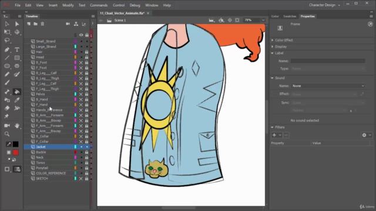This screenshot has width=376, height=211.
Task: Open Character Design workspace dropdown
Action: [x=324, y=5]
